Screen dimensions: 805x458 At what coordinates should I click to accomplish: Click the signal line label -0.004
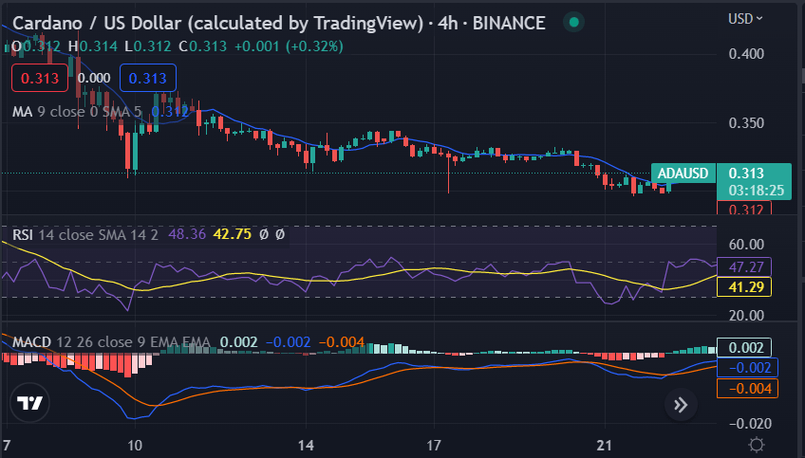click(x=747, y=388)
